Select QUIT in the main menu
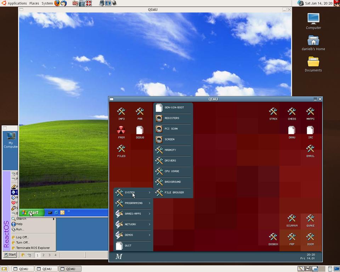The height and width of the screenshot is (272, 340). point(128,246)
